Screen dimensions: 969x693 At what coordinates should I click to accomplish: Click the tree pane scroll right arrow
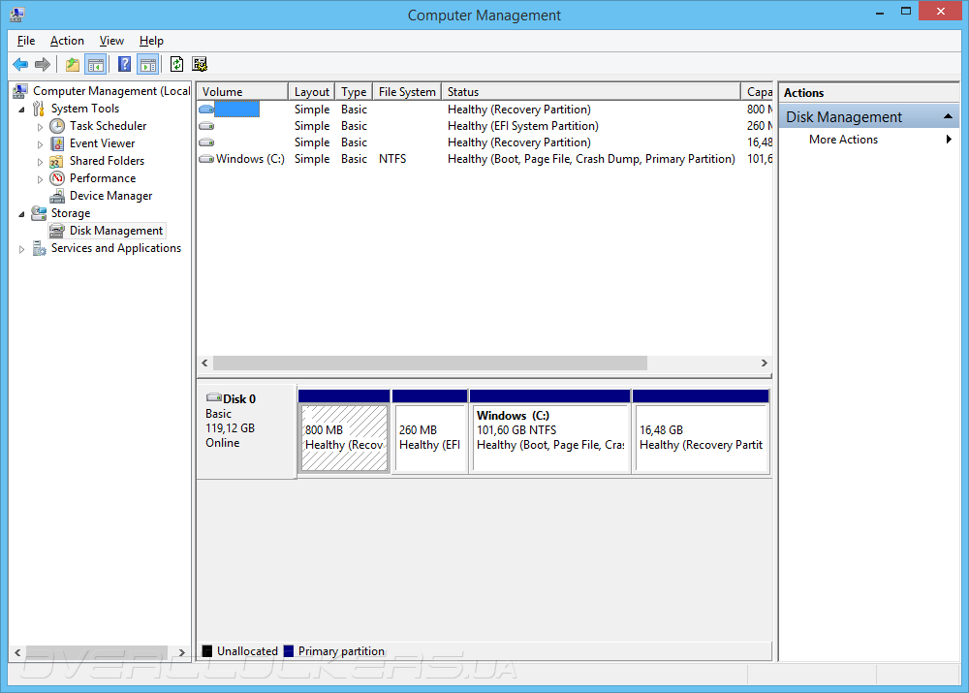[x=182, y=652]
